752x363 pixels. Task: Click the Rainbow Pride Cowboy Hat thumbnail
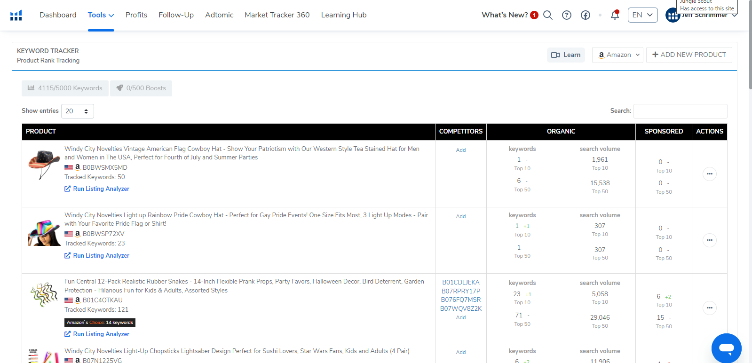click(x=44, y=233)
